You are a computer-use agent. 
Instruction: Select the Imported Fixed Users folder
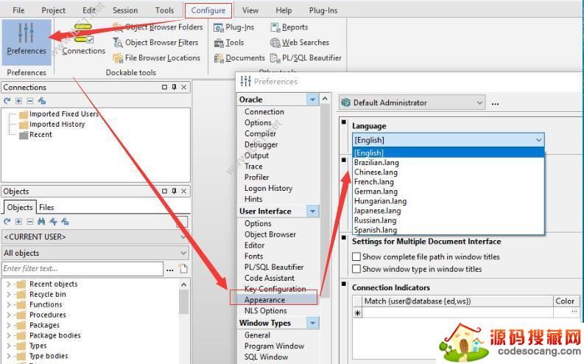coord(63,114)
